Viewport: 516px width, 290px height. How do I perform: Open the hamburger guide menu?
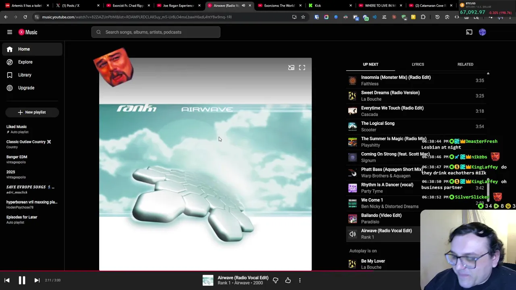10,32
